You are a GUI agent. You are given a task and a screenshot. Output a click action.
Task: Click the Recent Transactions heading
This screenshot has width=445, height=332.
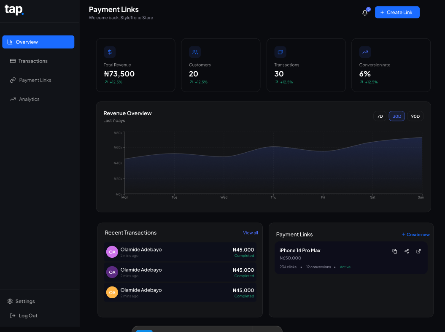tap(131, 233)
